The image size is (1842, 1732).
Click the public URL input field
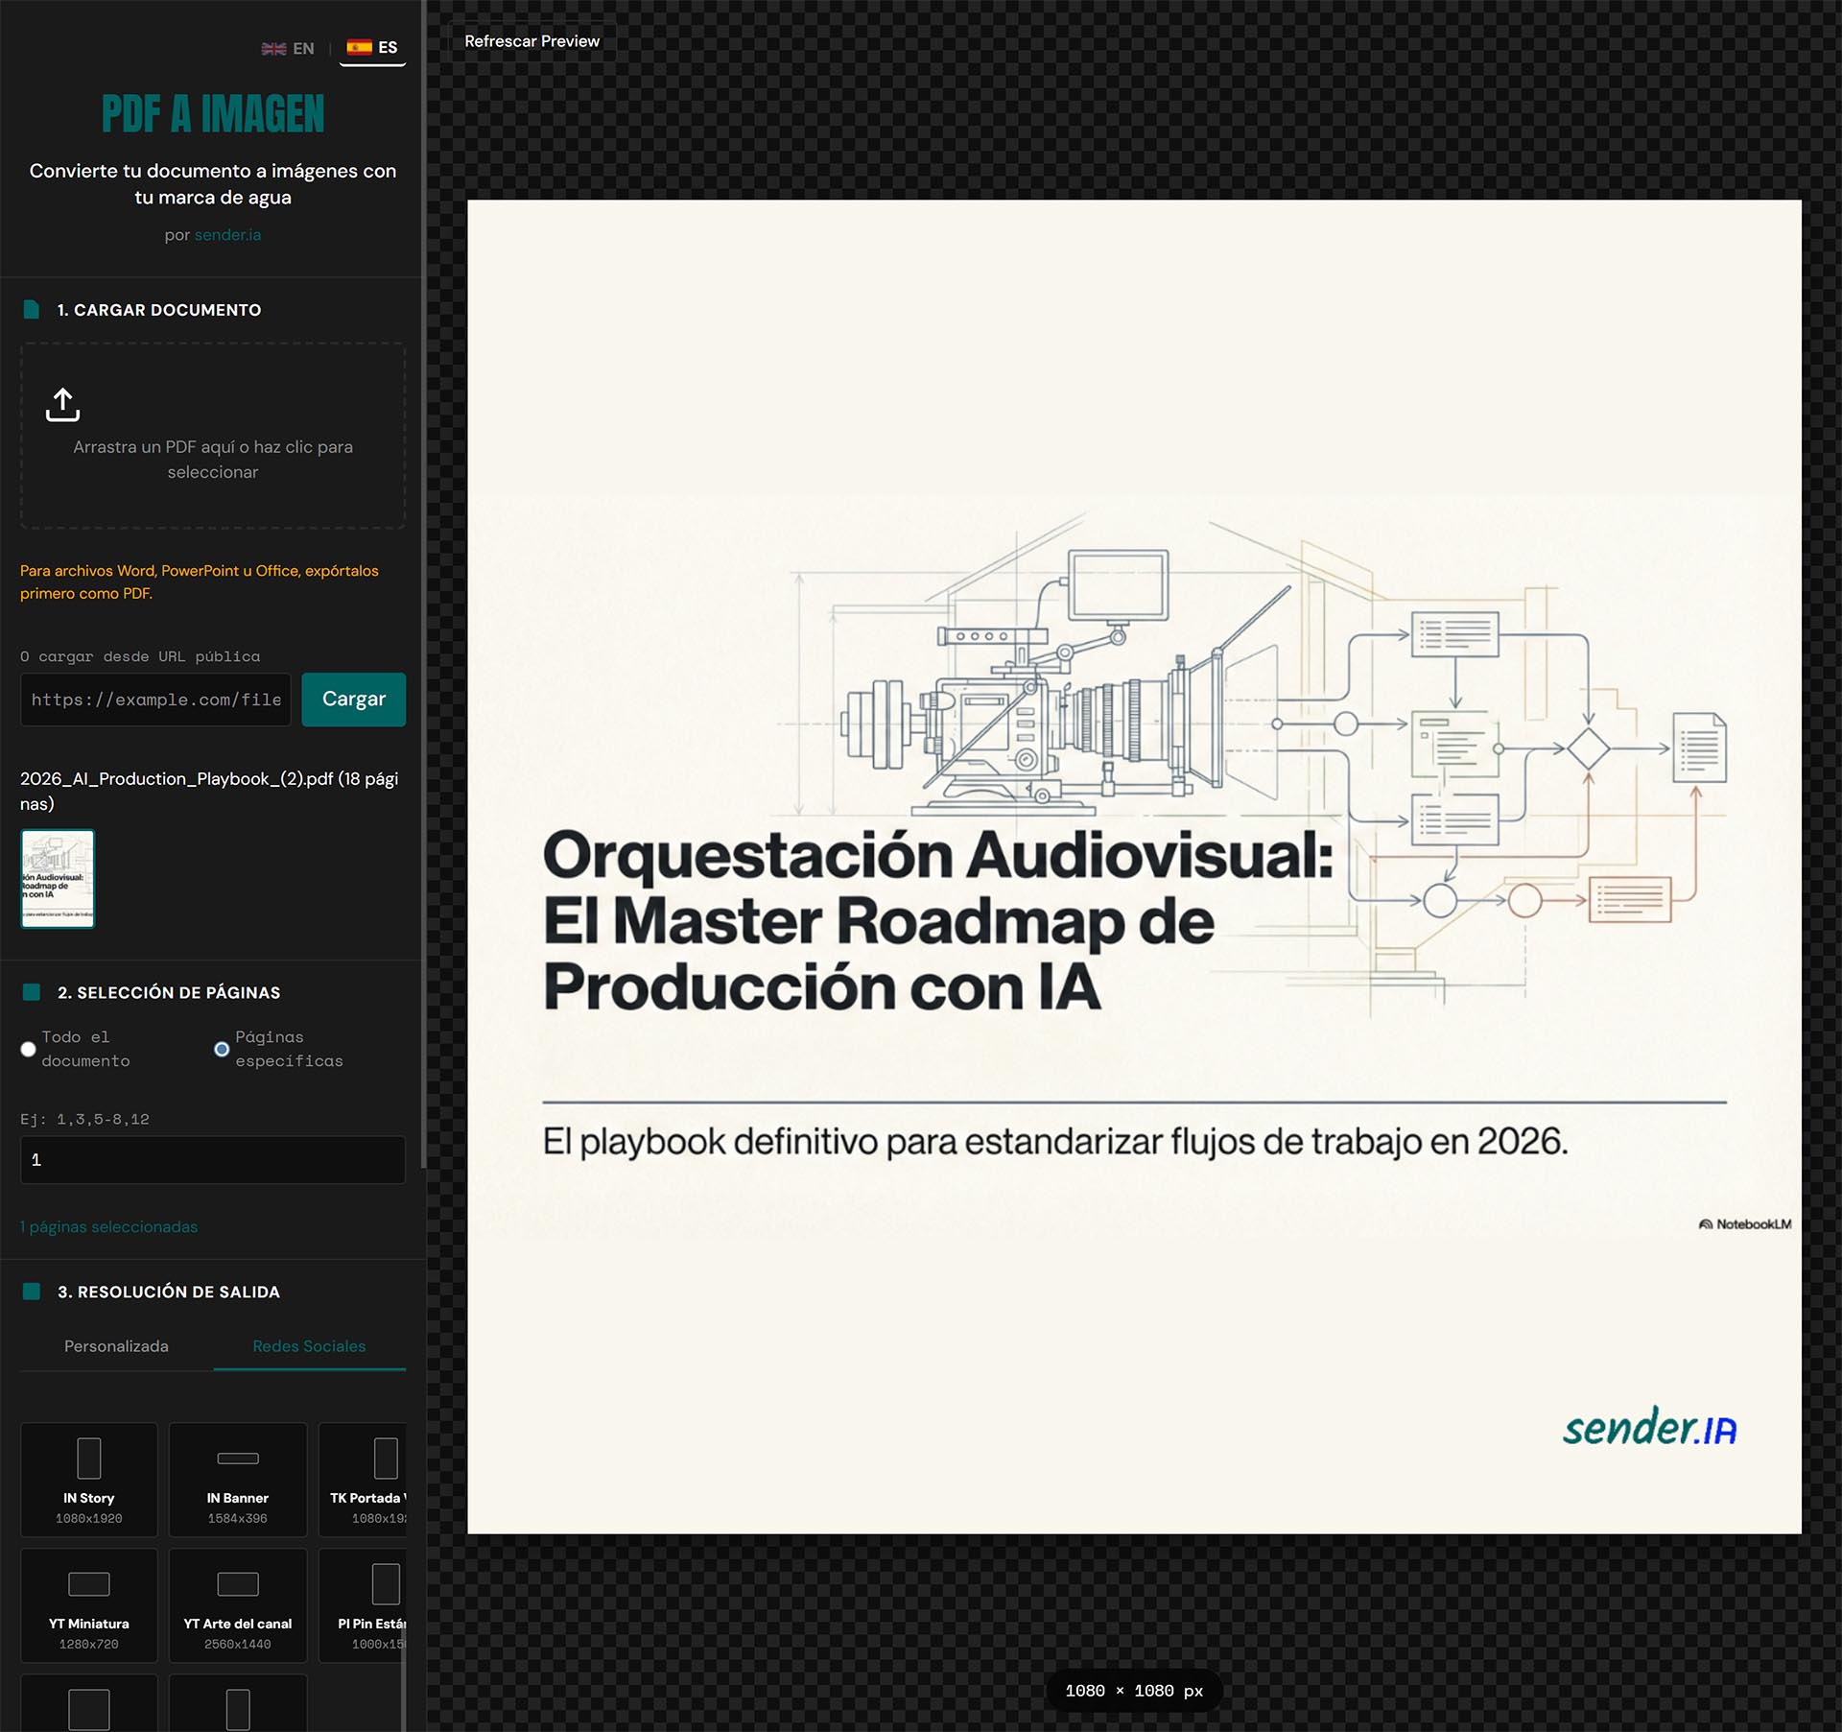point(155,700)
